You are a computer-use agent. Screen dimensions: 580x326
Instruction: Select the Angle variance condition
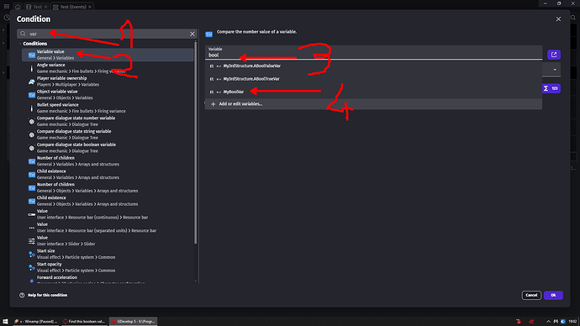(x=108, y=68)
